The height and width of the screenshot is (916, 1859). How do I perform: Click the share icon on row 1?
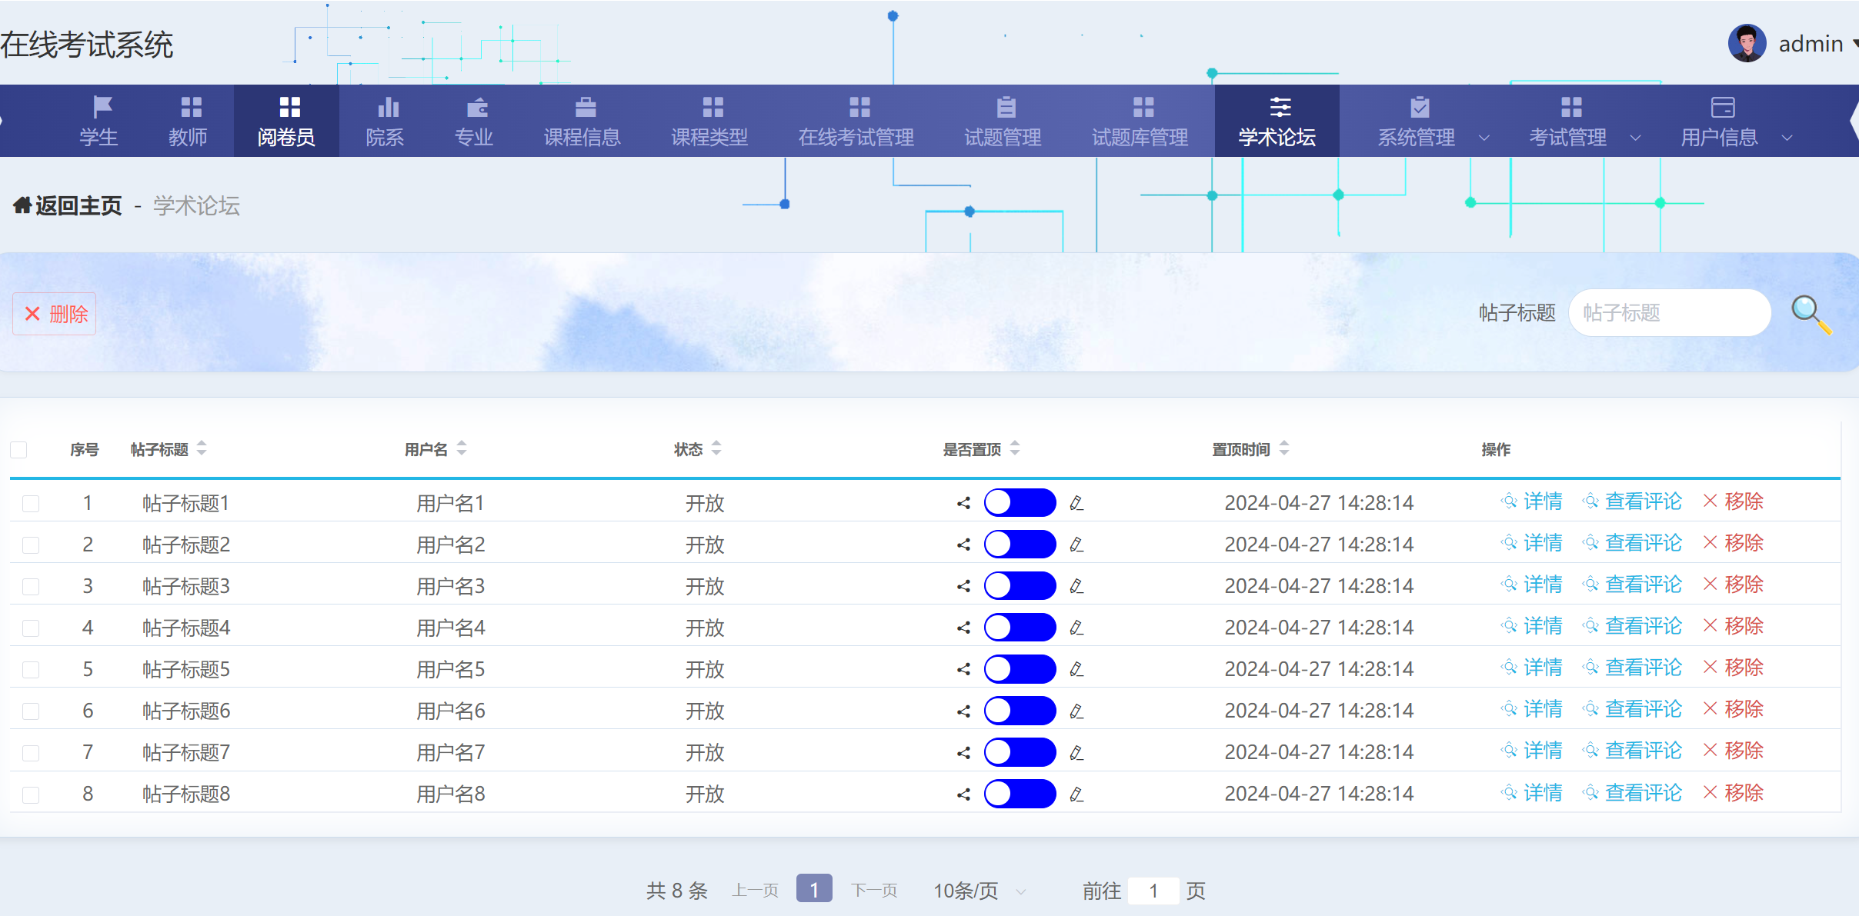point(963,503)
